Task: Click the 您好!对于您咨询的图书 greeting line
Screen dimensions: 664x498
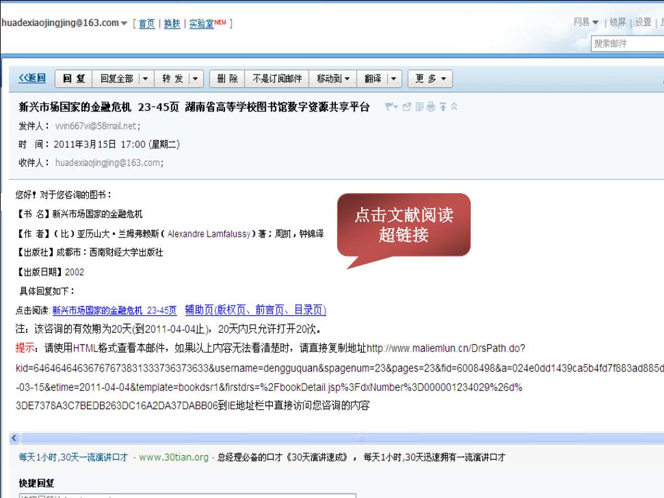Action: 64,195
